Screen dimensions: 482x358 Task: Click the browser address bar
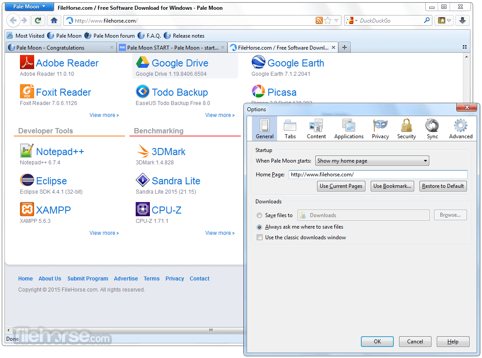194,20
